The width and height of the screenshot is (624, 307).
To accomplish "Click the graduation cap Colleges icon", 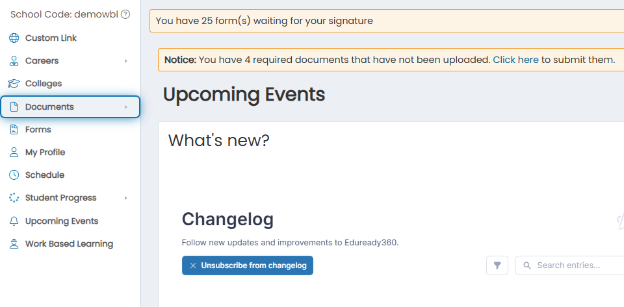I will [x=14, y=84].
